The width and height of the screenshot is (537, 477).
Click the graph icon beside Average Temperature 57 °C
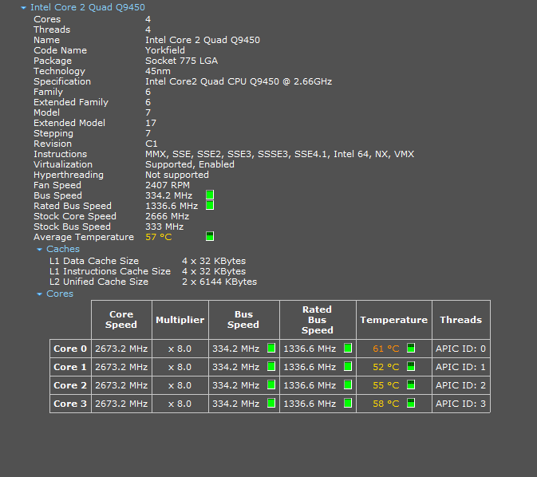[210, 236]
